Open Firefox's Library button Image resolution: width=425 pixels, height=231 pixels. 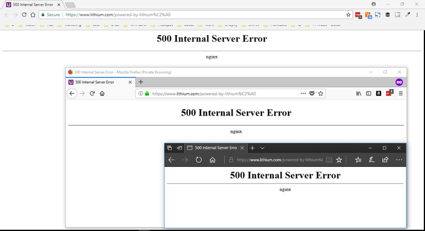[359, 94]
